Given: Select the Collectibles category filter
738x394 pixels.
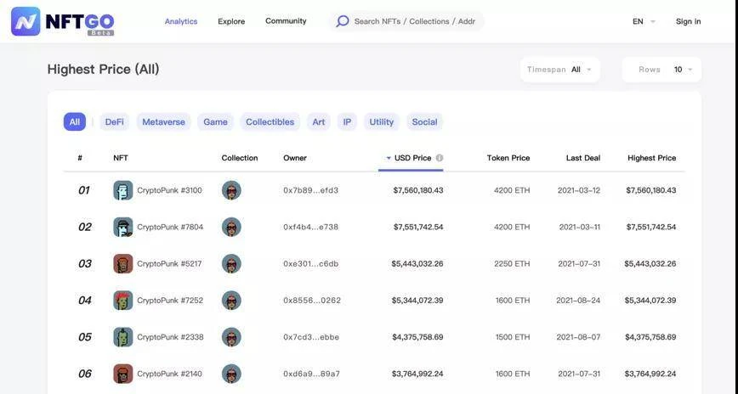Looking at the screenshot, I should pos(270,121).
